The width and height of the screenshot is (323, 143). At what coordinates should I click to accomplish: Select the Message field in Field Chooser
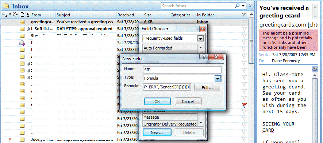point(170,117)
